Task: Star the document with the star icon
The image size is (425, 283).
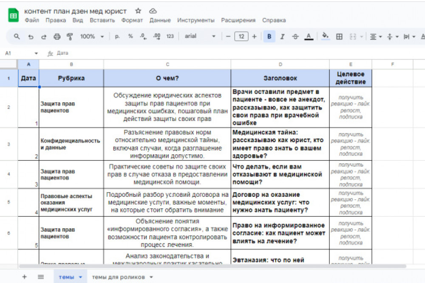Action: pyautogui.click(x=138, y=11)
